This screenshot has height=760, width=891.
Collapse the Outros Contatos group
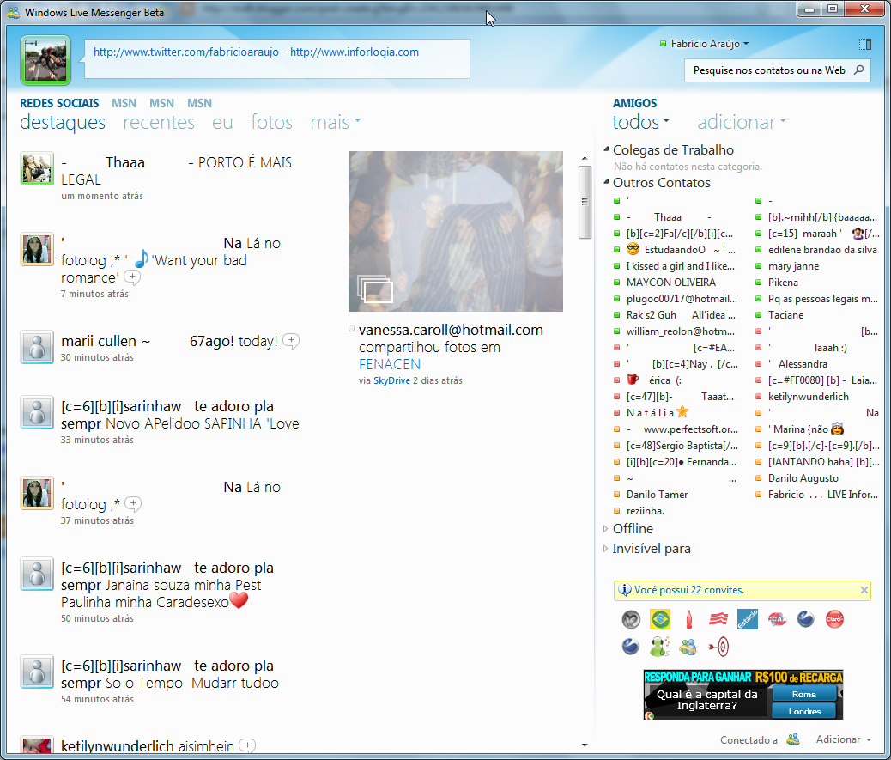coord(606,182)
